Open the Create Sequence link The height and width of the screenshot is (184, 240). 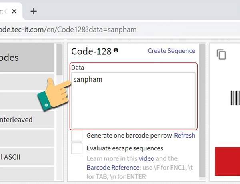[171, 51]
